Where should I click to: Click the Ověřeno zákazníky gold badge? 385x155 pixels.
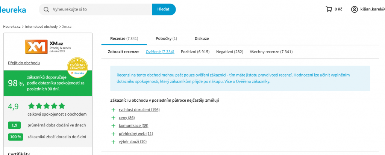pos(77,68)
